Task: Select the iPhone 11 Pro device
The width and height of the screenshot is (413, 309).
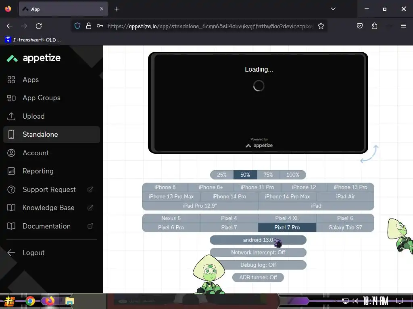Action: coord(257,187)
